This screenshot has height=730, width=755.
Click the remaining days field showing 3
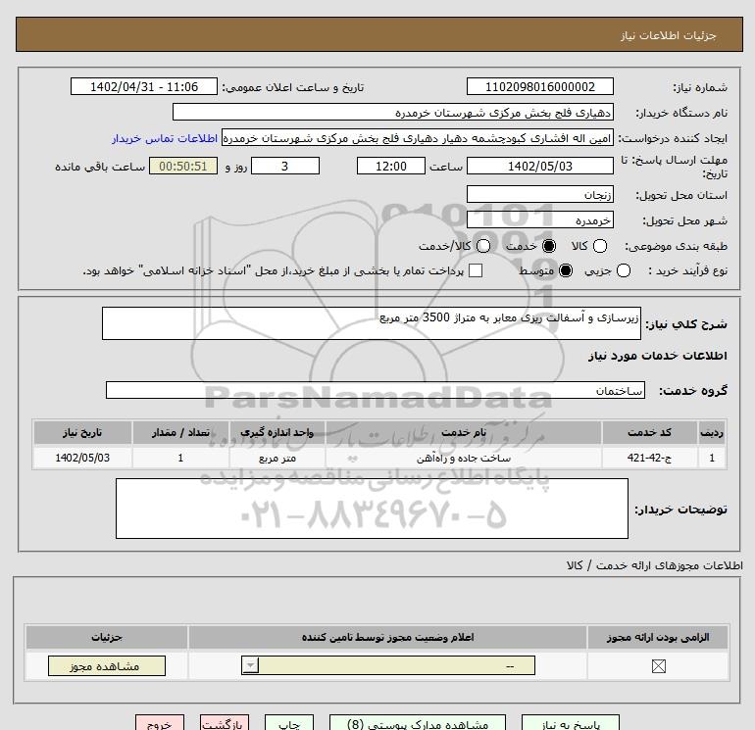[285, 166]
